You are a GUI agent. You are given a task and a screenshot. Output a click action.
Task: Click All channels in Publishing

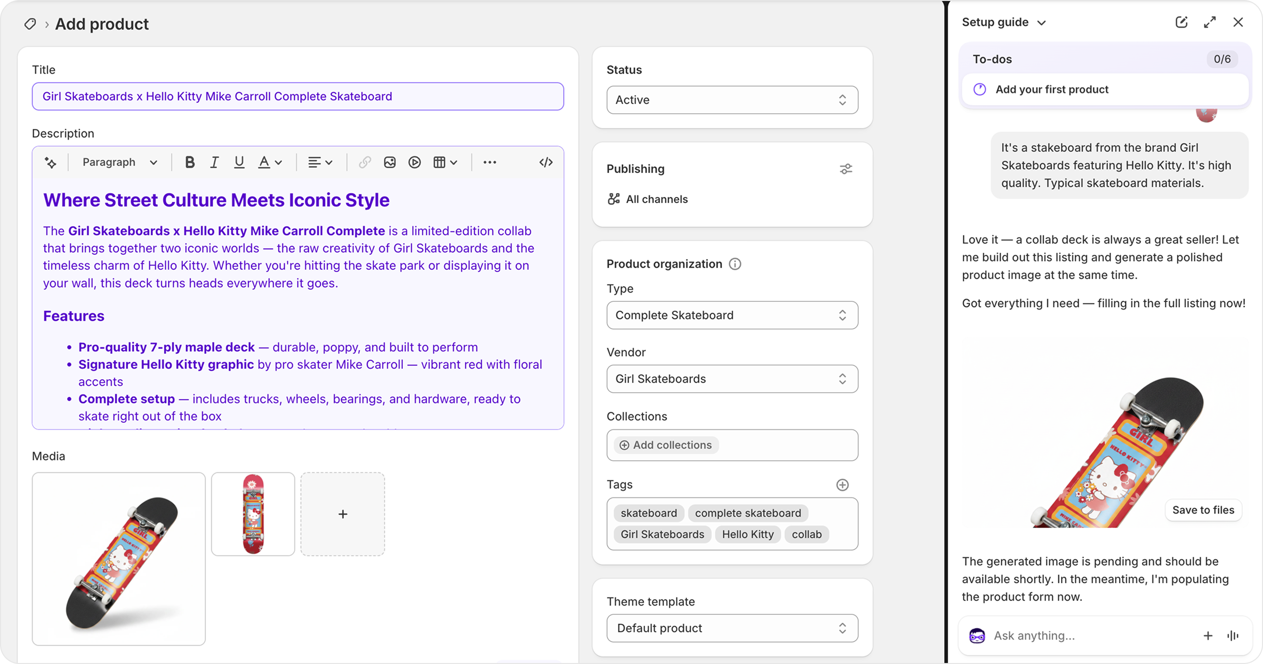click(x=647, y=199)
